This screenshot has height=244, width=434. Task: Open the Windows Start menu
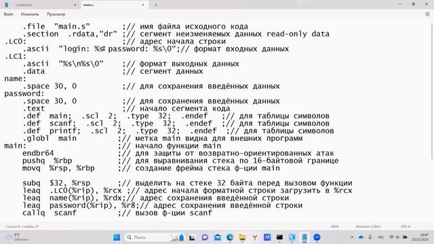tap(117, 237)
